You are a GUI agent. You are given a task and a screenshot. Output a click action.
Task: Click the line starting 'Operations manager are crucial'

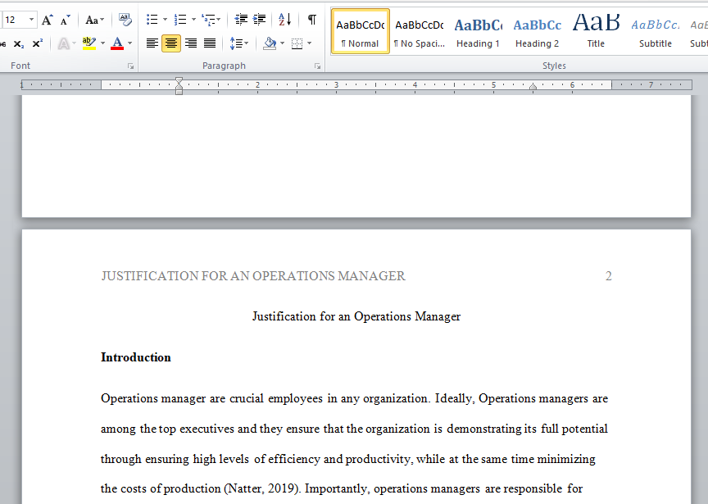(x=355, y=399)
